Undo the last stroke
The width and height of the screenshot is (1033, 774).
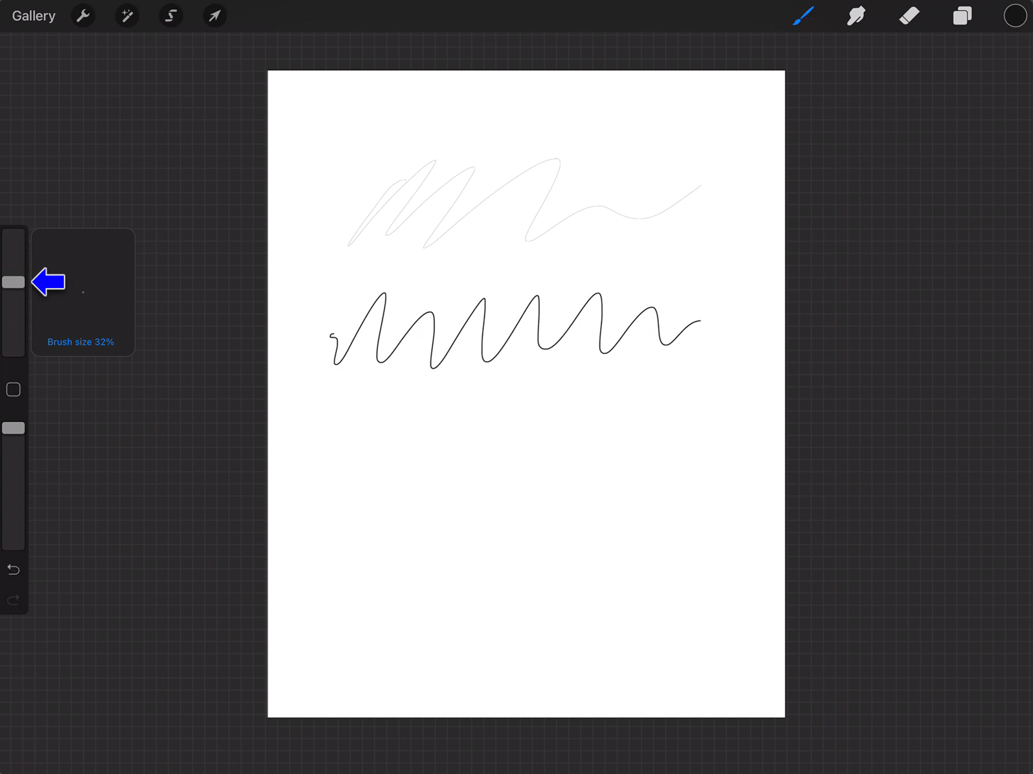pyautogui.click(x=14, y=569)
